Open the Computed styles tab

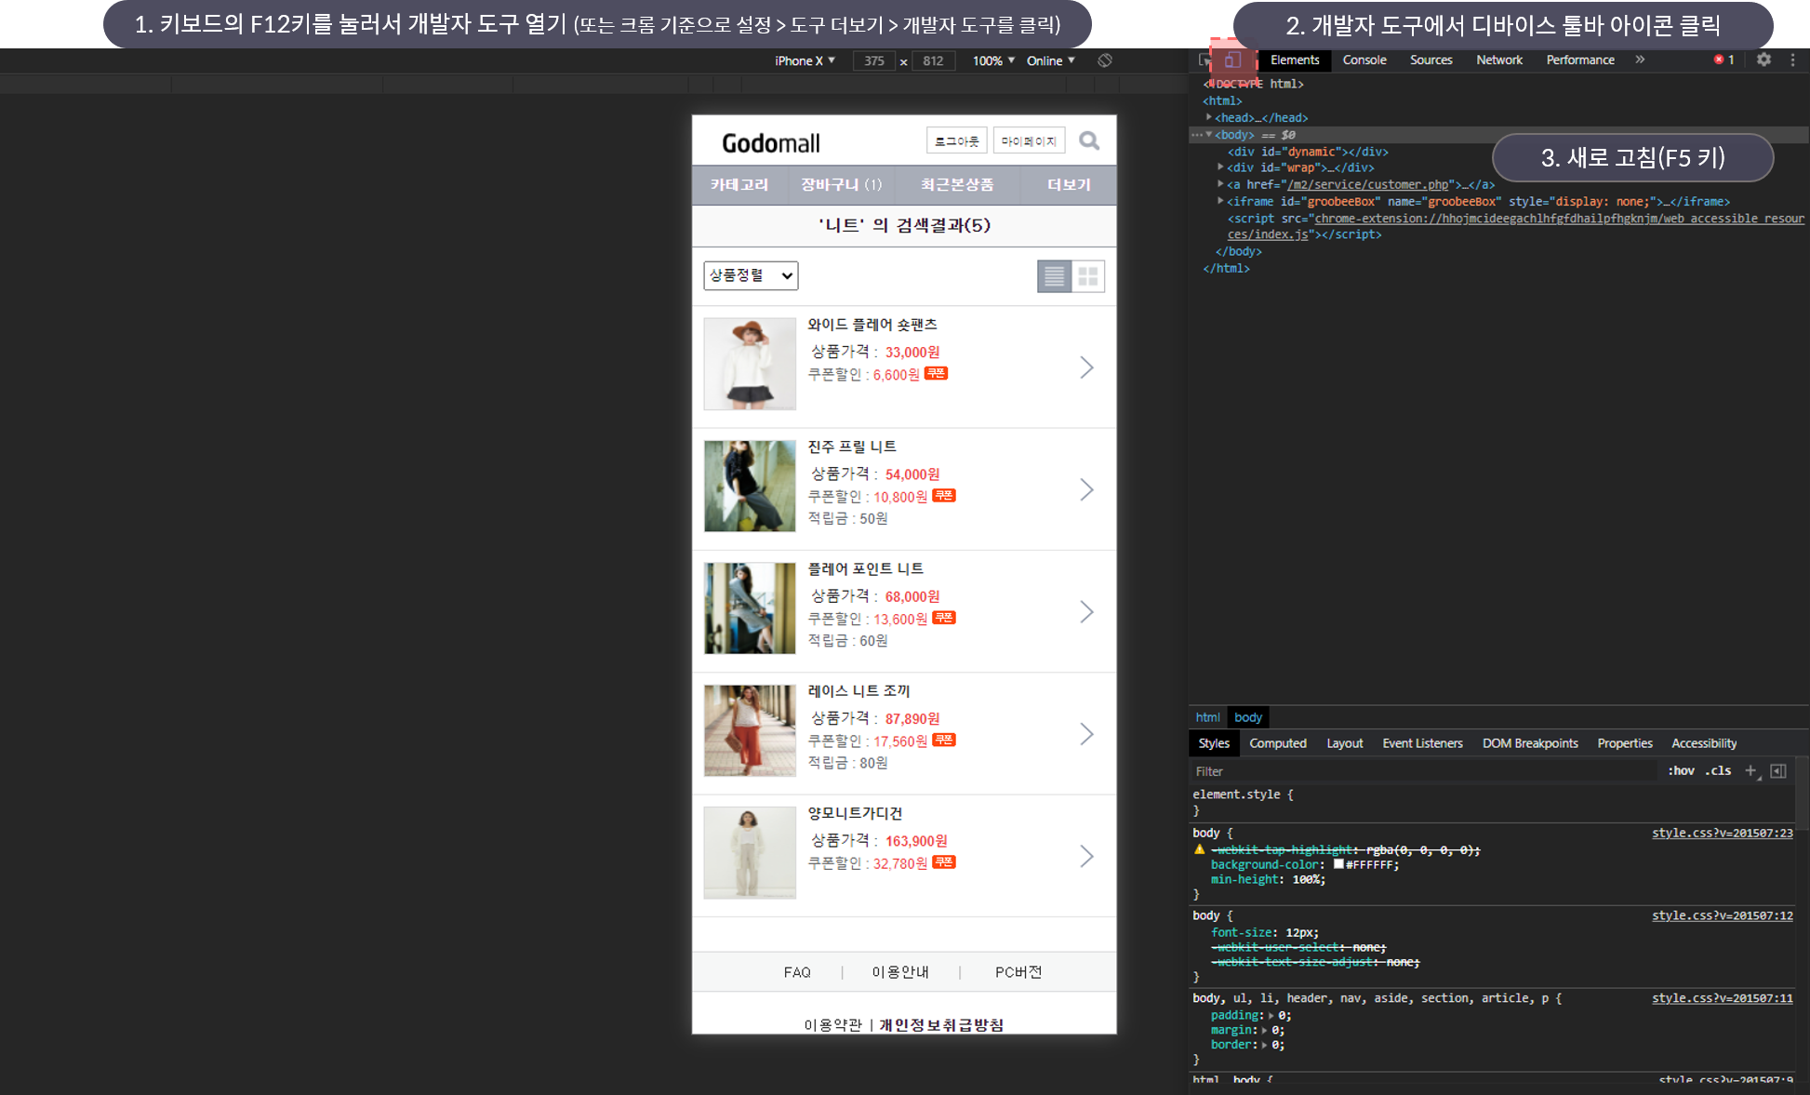tap(1277, 743)
